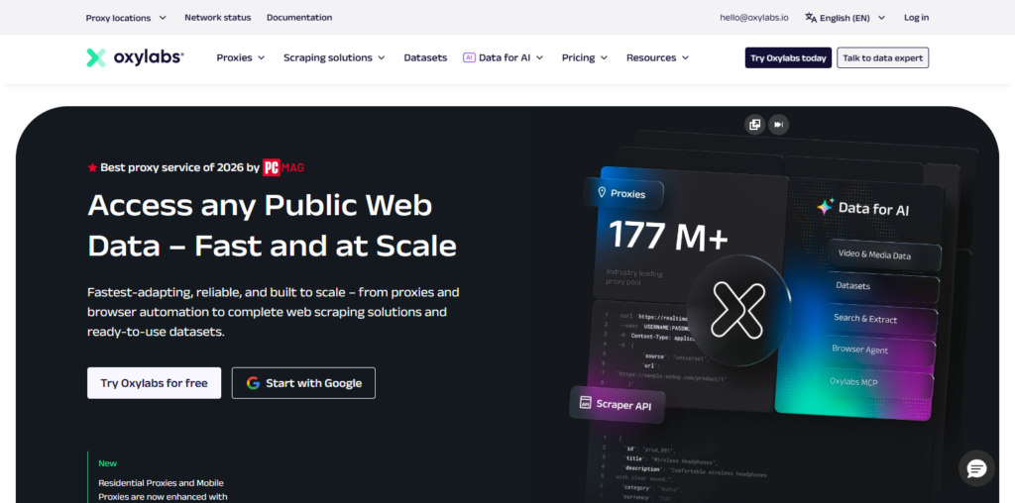This screenshot has height=503, width=1015.
Task: Click the red star icon beside Best proxy service
Action: click(92, 167)
